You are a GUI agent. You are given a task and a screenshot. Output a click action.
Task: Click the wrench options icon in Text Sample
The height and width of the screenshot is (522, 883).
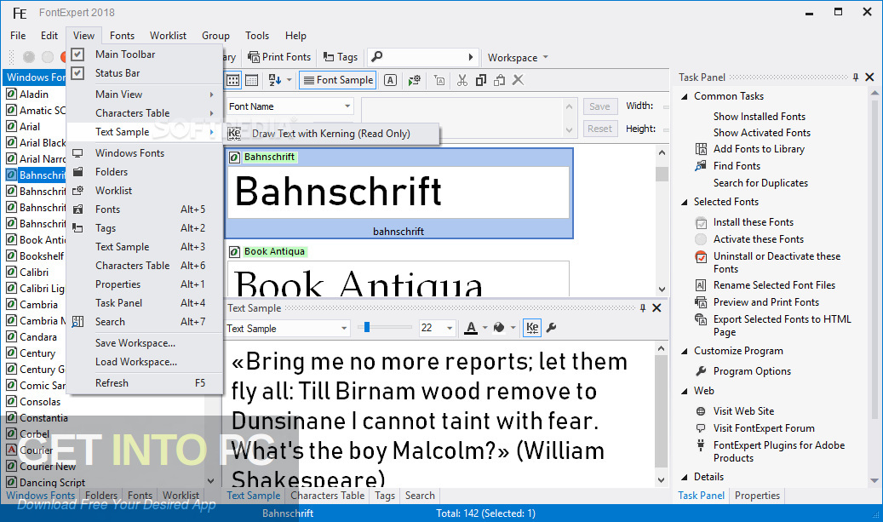coord(552,327)
